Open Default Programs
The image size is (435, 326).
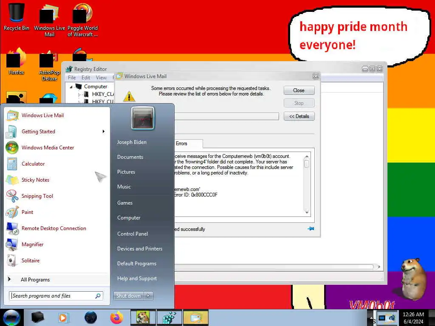pyautogui.click(x=136, y=263)
